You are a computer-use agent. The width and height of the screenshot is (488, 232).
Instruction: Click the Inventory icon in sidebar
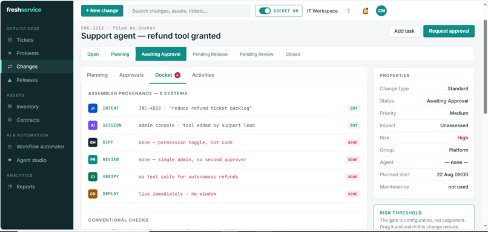coord(10,107)
